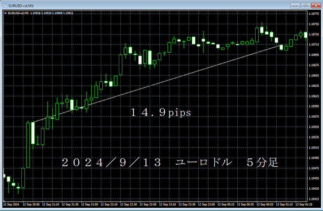Screen dimensions: 323x211
Task: Click the '13 Sep 00:55' time axis label
Action: click(x=265, y=204)
